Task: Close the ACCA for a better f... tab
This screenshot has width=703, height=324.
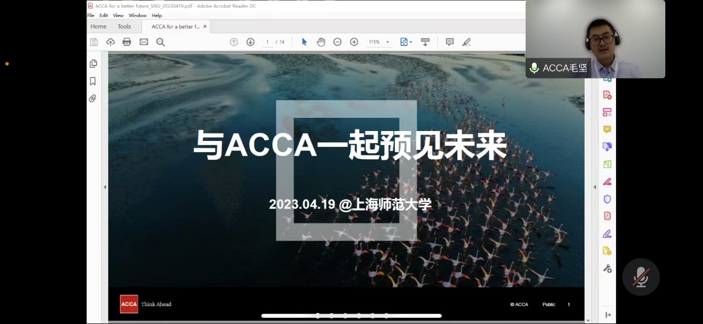Action: click(205, 27)
